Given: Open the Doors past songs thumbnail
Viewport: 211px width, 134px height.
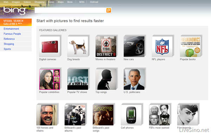Looking at the screenshot, I should (x=103, y=115).
